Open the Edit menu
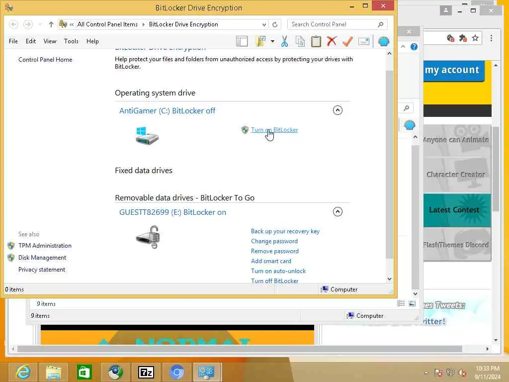Image resolution: width=509 pixels, height=382 pixels. click(31, 41)
